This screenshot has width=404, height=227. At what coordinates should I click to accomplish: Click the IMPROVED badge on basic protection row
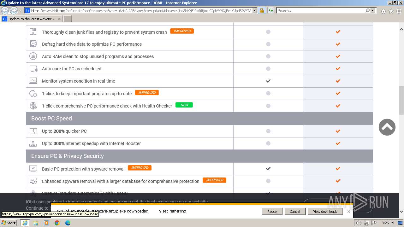(140, 168)
